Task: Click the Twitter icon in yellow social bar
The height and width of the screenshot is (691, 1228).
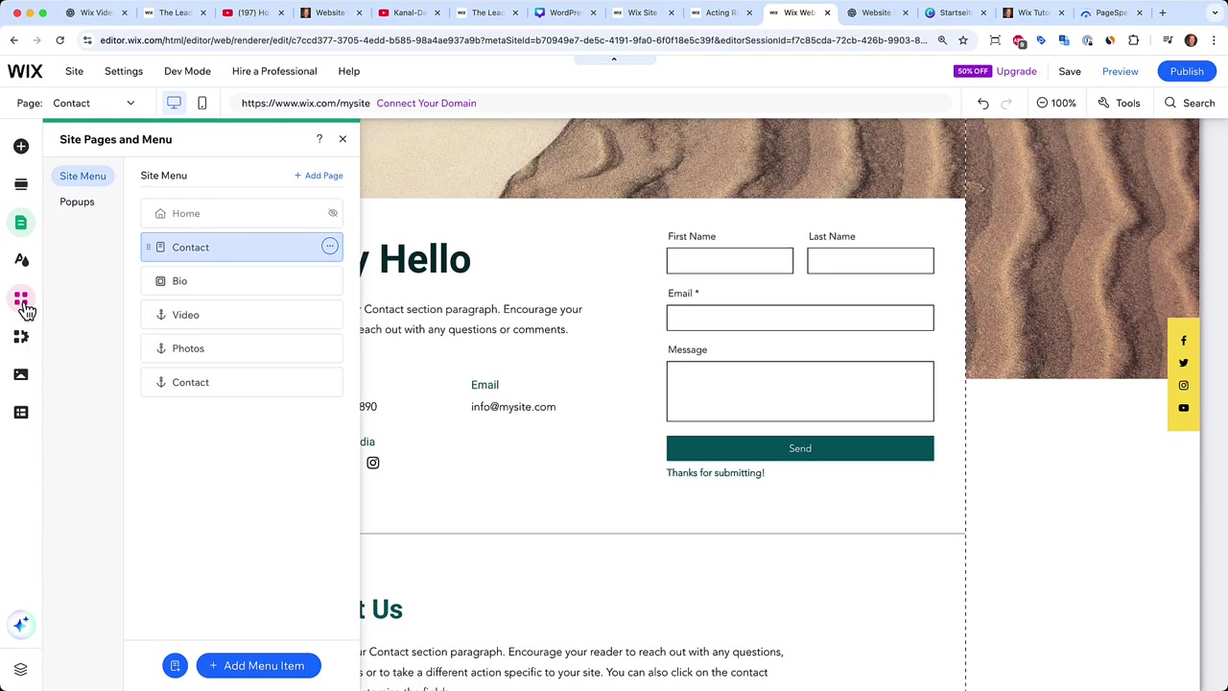Action: (x=1183, y=363)
